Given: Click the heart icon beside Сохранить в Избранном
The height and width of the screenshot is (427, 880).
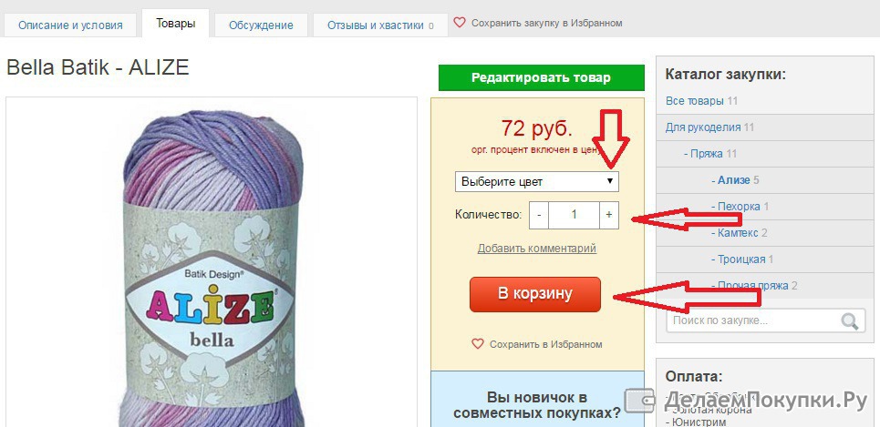Looking at the screenshot, I should click(x=478, y=344).
